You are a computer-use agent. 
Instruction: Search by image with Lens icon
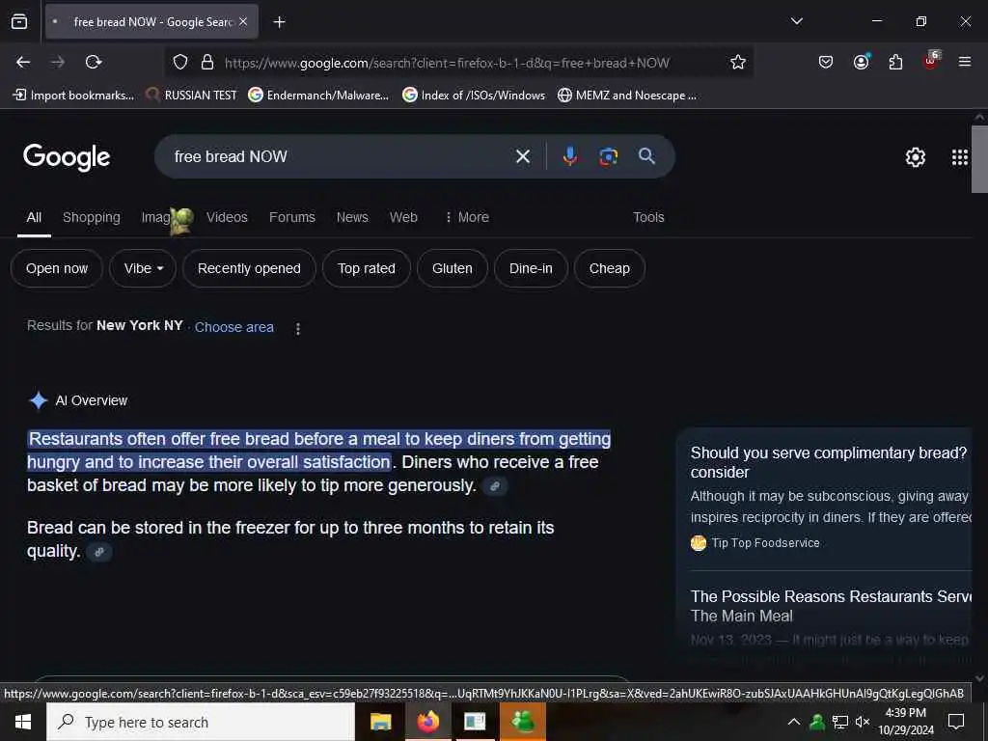tap(608, 156)
